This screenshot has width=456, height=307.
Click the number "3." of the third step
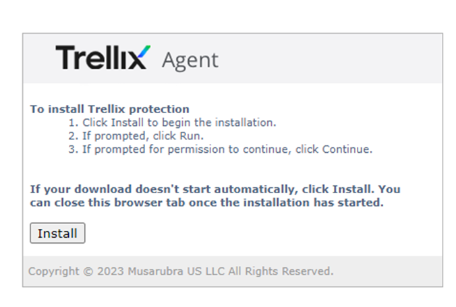(74, 149)
